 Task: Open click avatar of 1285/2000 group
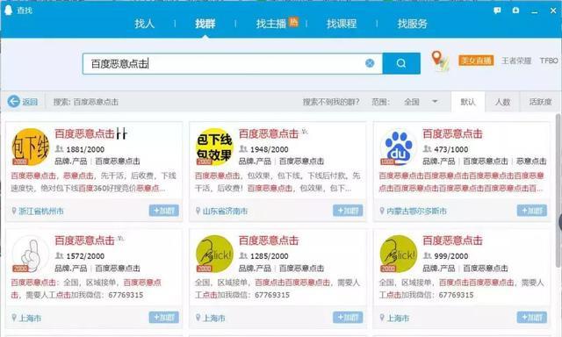214,254
